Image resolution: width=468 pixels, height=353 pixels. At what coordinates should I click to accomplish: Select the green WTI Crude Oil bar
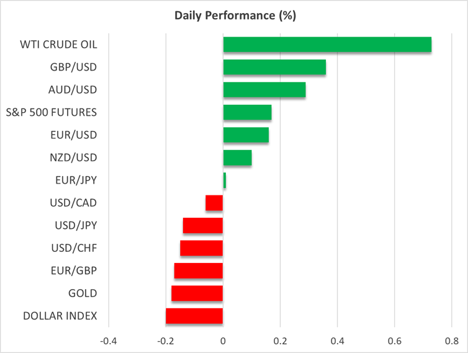click(327, 45)
